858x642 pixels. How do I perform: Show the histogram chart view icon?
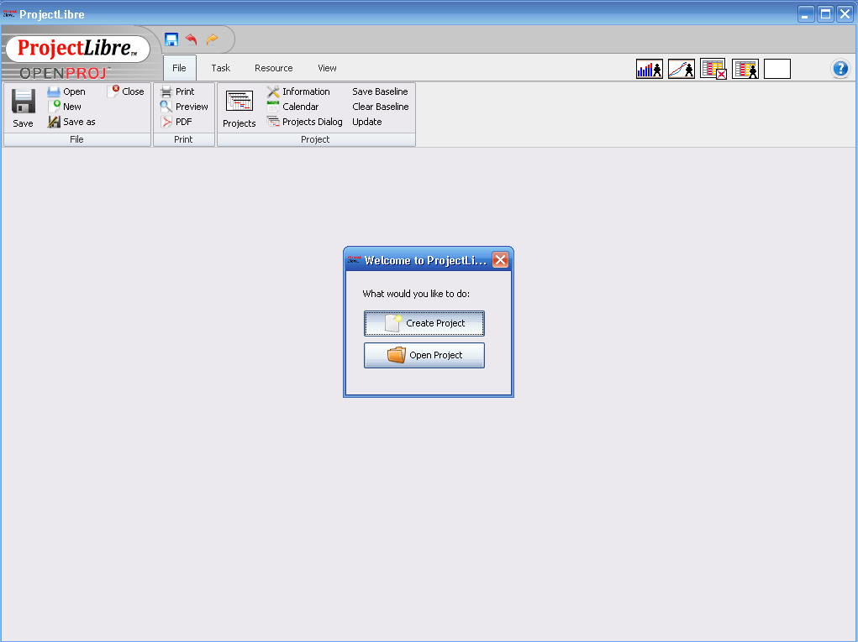[650, 70]
